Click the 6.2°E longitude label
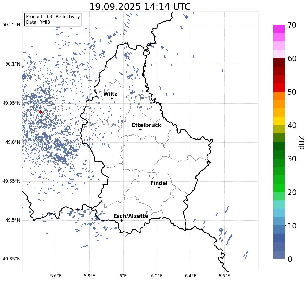 tap(157, 276)
